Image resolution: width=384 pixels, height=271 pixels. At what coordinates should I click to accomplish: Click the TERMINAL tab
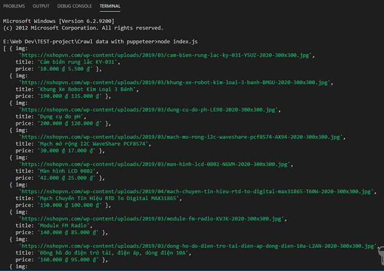click(x=110, y=6)
